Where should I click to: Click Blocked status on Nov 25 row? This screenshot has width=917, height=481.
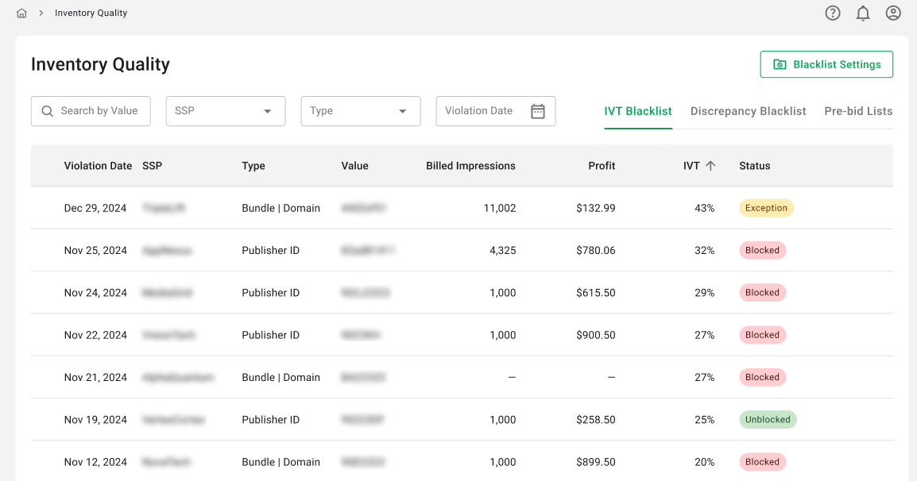click(x=762, y=251)
